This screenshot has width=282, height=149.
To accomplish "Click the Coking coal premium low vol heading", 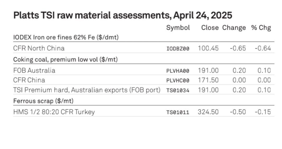I will tap(66, 59).
